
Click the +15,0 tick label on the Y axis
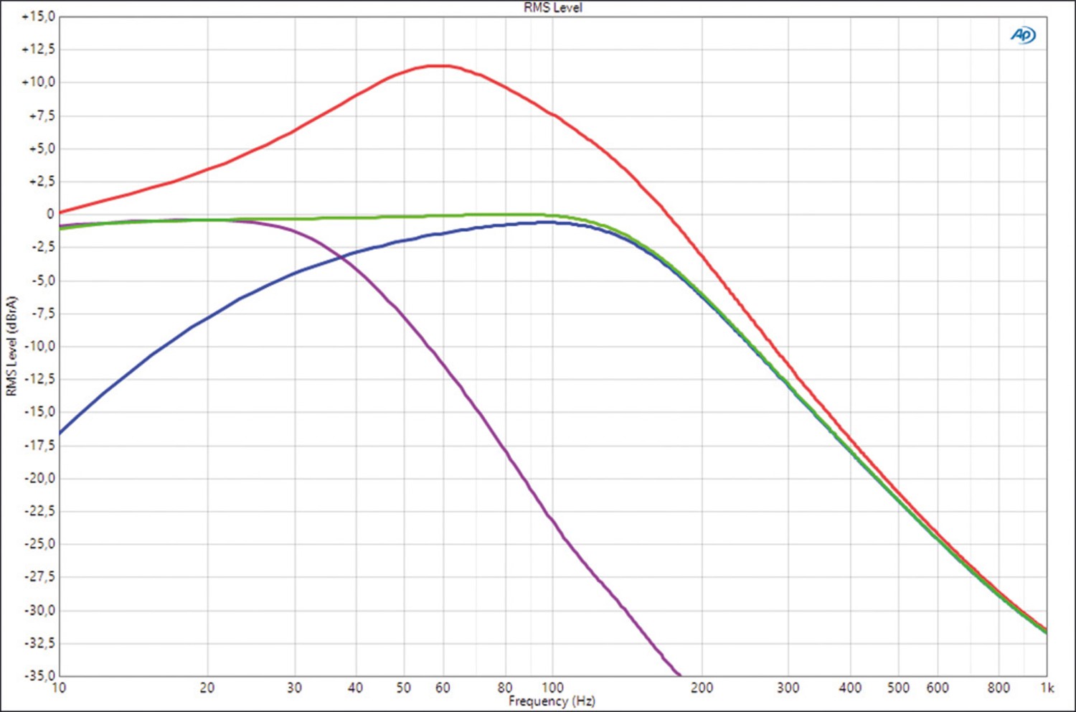pyautogui.click(x=39, y=17)
